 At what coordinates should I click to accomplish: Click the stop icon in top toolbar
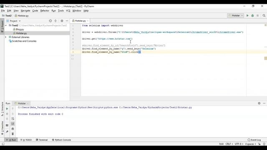click(258, 15)
